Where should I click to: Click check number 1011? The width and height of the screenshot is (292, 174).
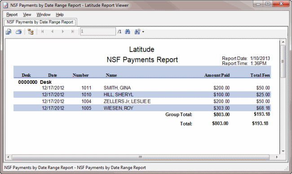pyautogui.click(x=86, y=88)
